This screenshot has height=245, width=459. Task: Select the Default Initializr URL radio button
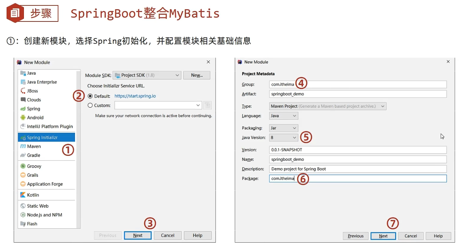click(x=90, y=96)
